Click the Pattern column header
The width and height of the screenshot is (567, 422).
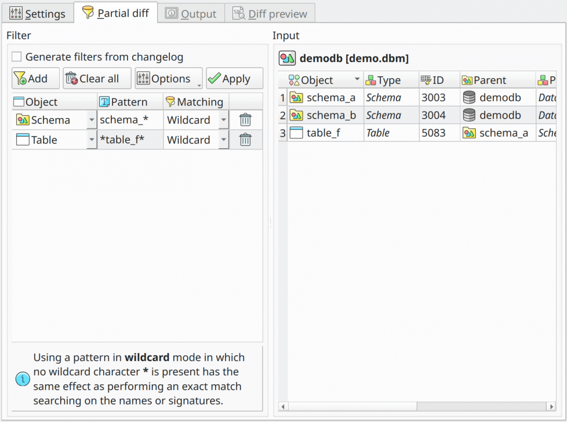[130, 102]
